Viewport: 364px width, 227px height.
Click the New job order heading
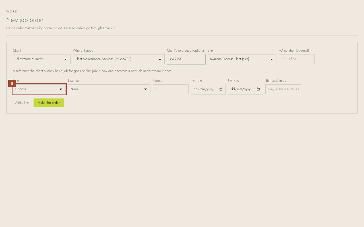(x=25, y=20)
